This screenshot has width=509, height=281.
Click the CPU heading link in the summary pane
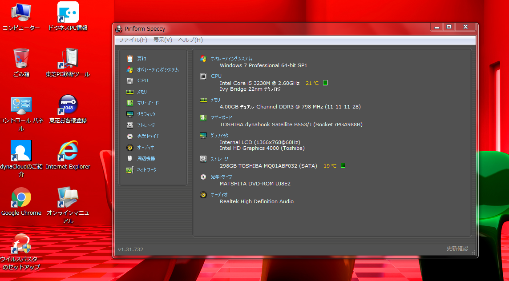[x=216, y=76]
